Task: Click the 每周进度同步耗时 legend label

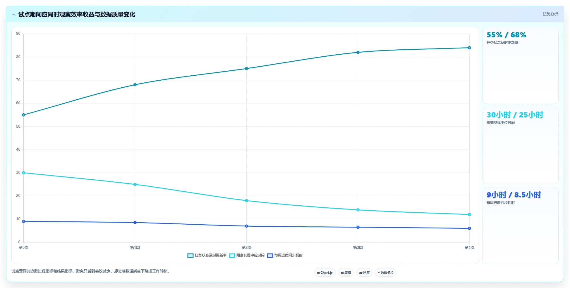Action: point(289,255)
